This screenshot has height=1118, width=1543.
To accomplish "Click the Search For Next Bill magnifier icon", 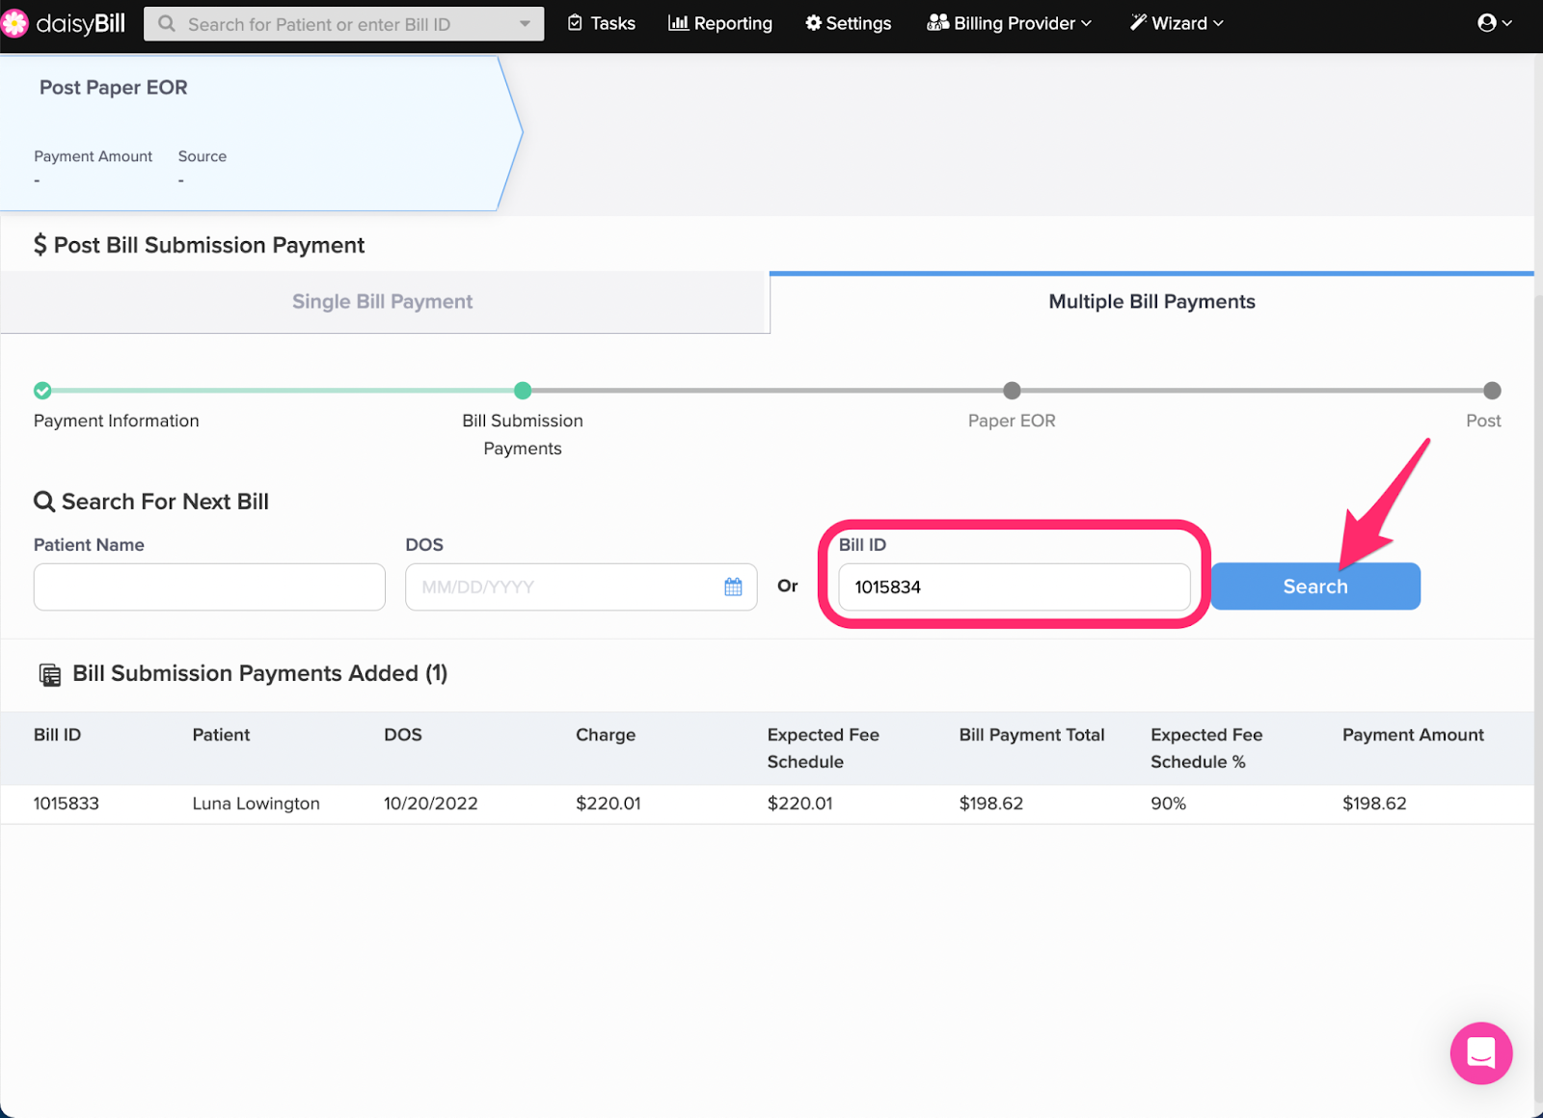I will [43, 502].
